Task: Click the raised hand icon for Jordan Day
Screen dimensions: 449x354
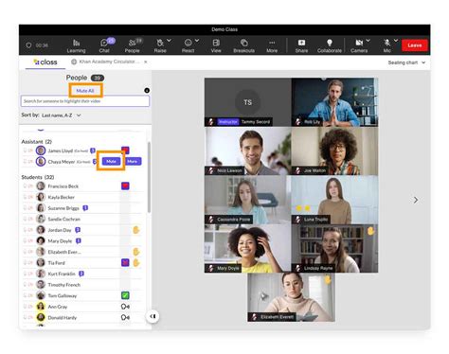Action: pyautogui.click(x=136, y=230)
